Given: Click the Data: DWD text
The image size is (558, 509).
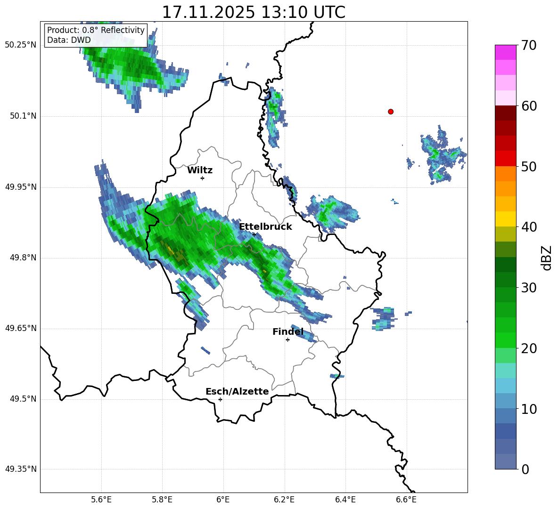Looking at the screenshot, I should [x=69, y=40].
